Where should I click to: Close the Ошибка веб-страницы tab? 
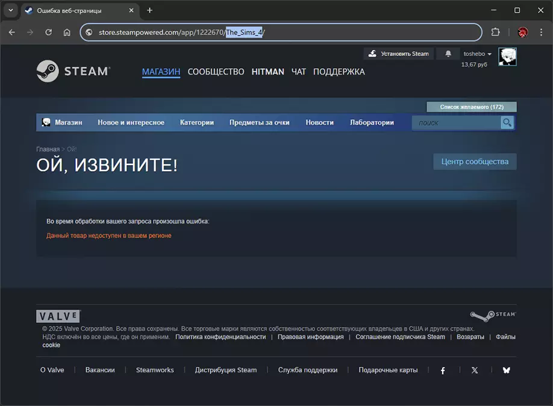click(131, 10)
